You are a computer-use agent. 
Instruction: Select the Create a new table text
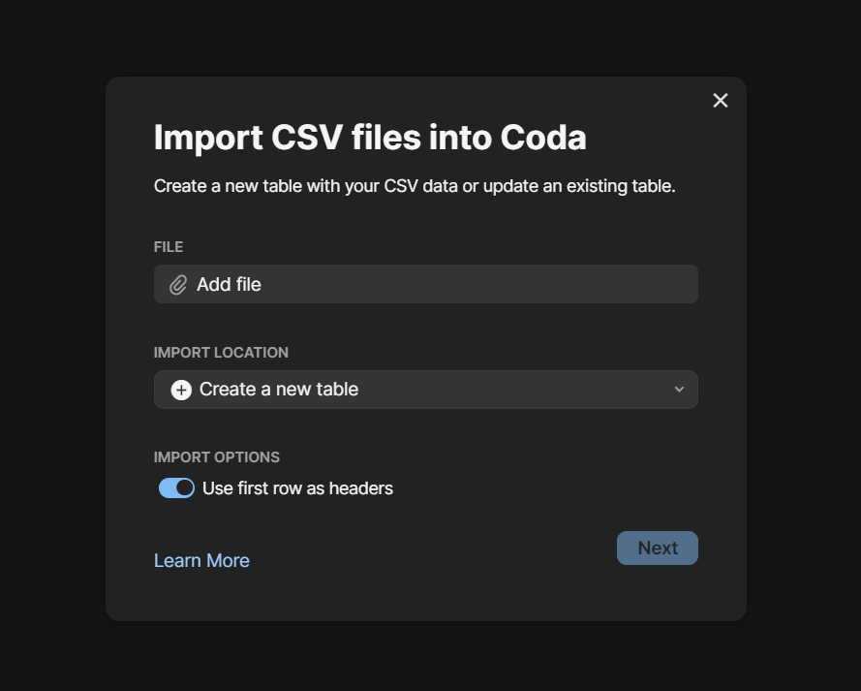(x=279, y=390)
